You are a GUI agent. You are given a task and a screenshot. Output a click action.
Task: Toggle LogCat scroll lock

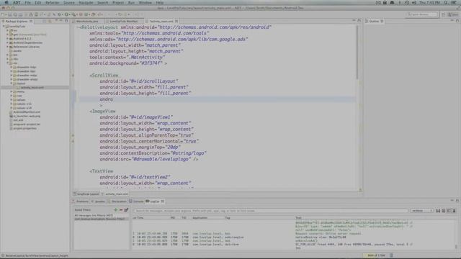455,211
